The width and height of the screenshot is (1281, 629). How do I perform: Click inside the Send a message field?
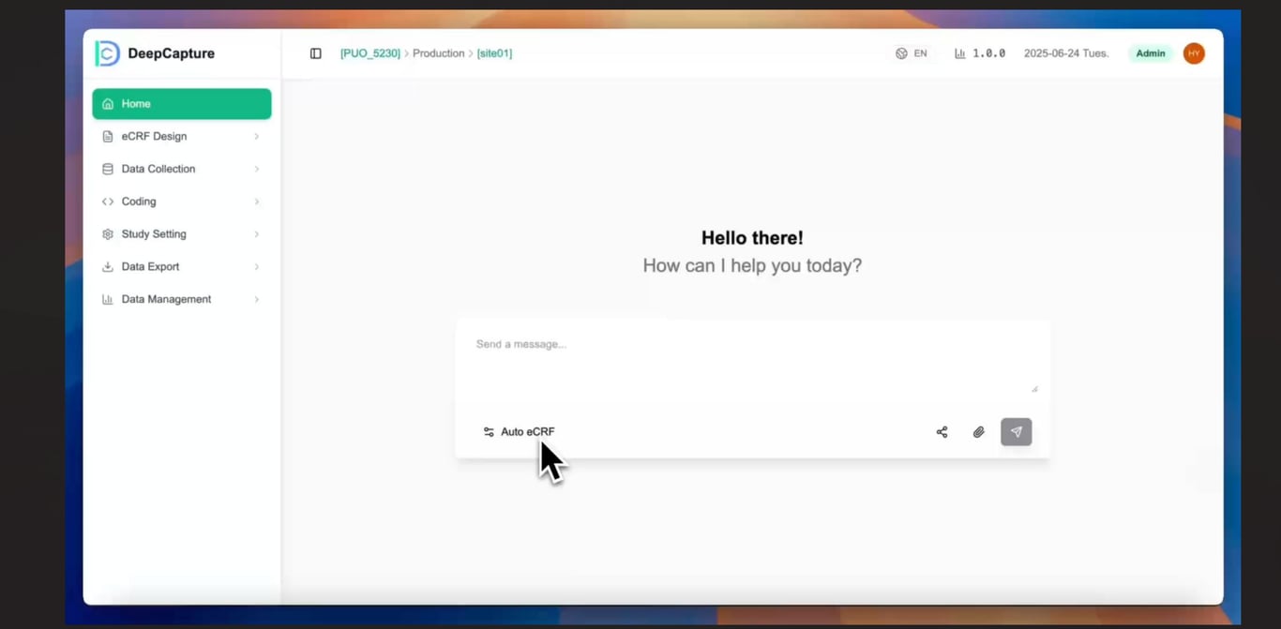click(x=656, y=361)
